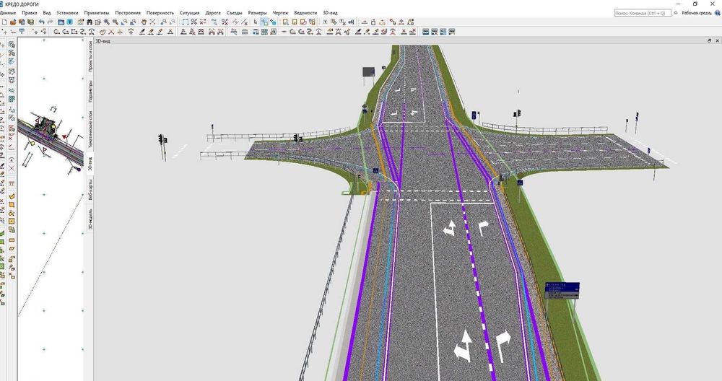Click the first blue panel-layout icon in second toolbar

tap(426, 32)
